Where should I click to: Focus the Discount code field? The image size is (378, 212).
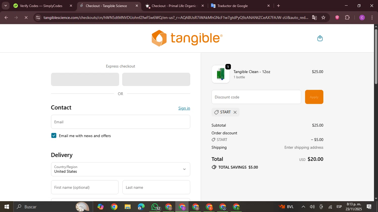click(x=256, y=97)
